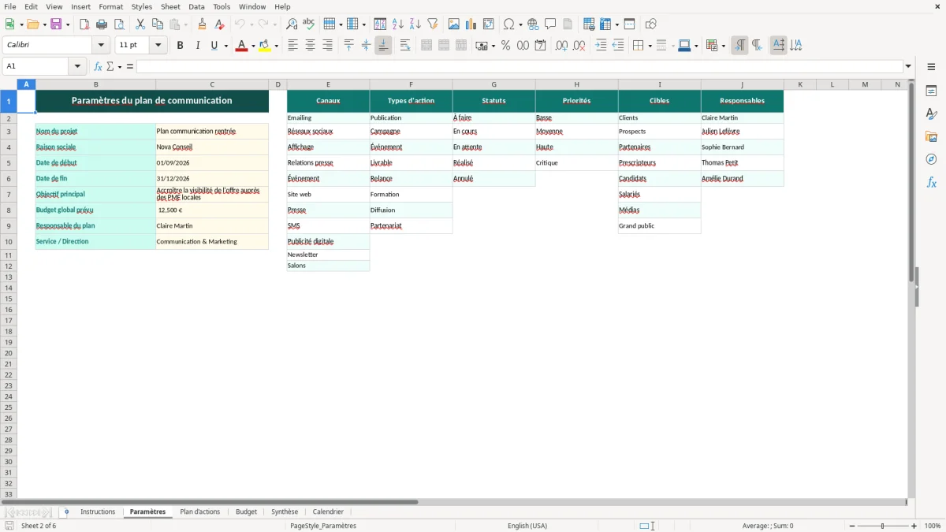
Task: Switch to Plan d'actions sheet tab
Action: click(200, 512)
